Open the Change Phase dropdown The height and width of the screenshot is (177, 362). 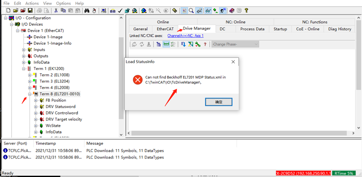pyautogui.click(x=235, y=44)
